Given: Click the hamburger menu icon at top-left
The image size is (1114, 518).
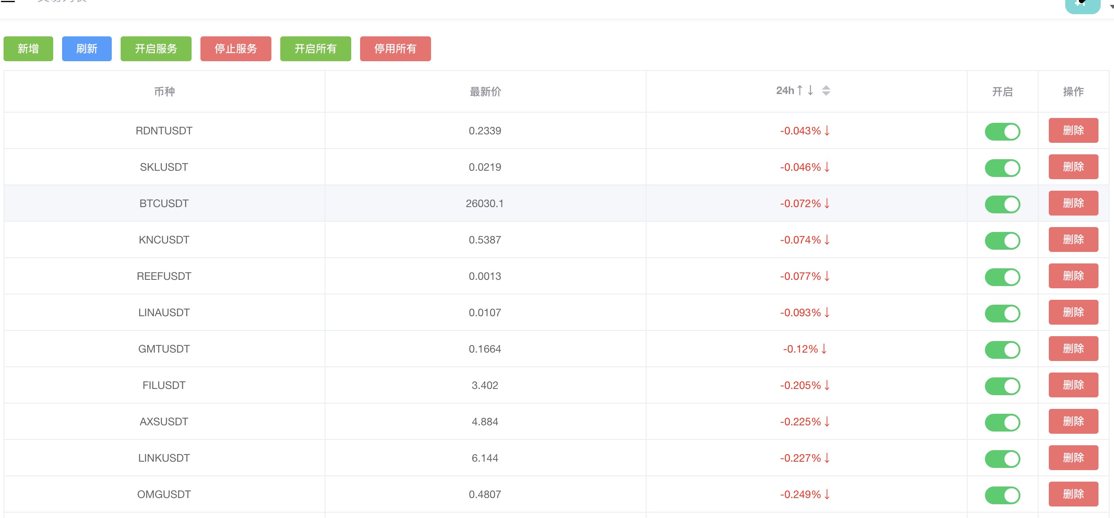Looking at the screenshot, I should 8,1.
